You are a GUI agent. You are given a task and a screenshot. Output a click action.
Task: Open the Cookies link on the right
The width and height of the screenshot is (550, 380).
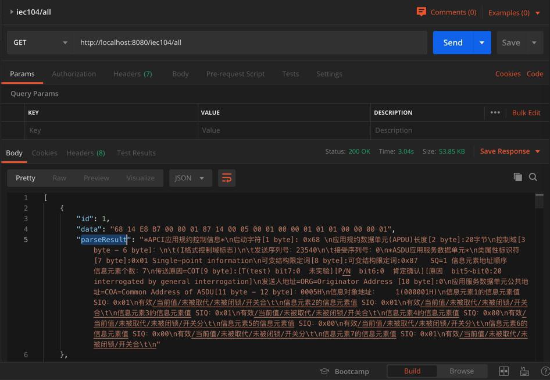coord(508,74)
